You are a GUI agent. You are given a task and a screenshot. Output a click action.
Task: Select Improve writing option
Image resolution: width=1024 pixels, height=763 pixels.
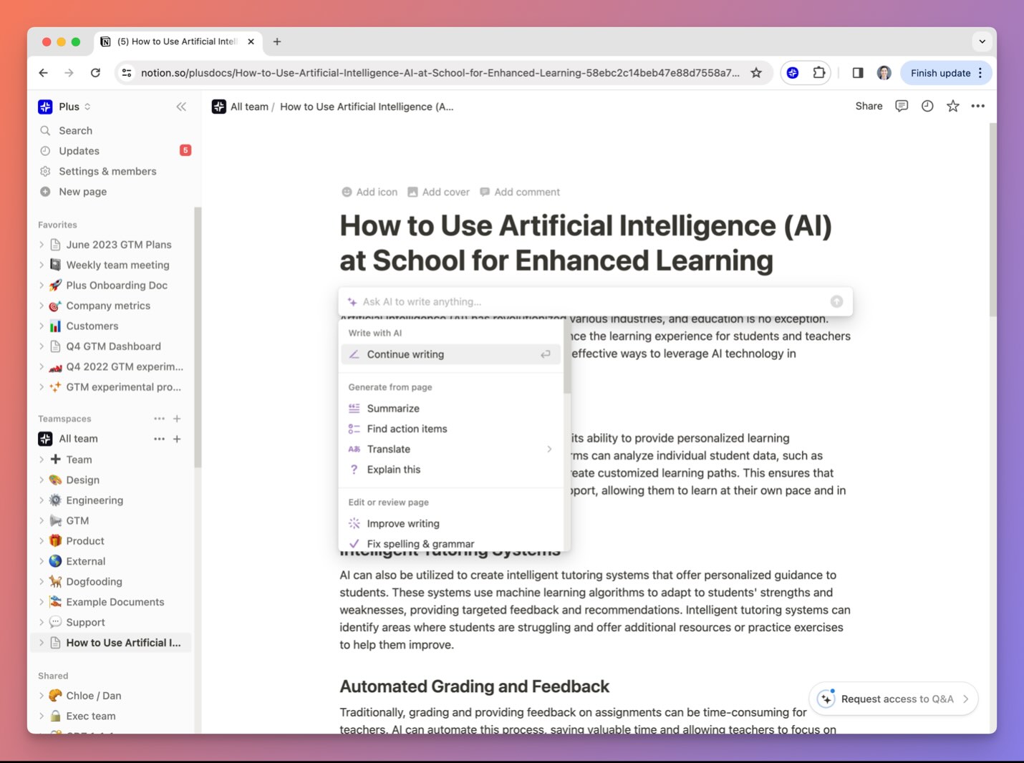pyautogui.click(x=450, y=524)
